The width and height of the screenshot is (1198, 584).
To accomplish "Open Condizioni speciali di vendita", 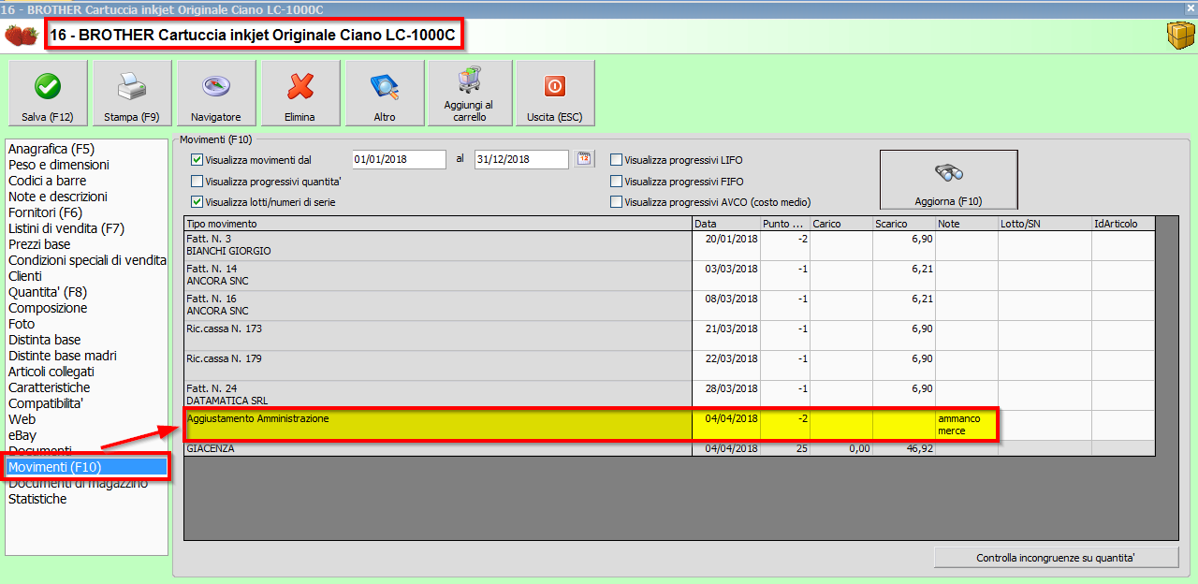I will (x=87, y=260).
